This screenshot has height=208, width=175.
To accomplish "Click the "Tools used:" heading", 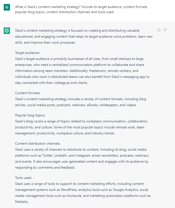I will [23, 177].
